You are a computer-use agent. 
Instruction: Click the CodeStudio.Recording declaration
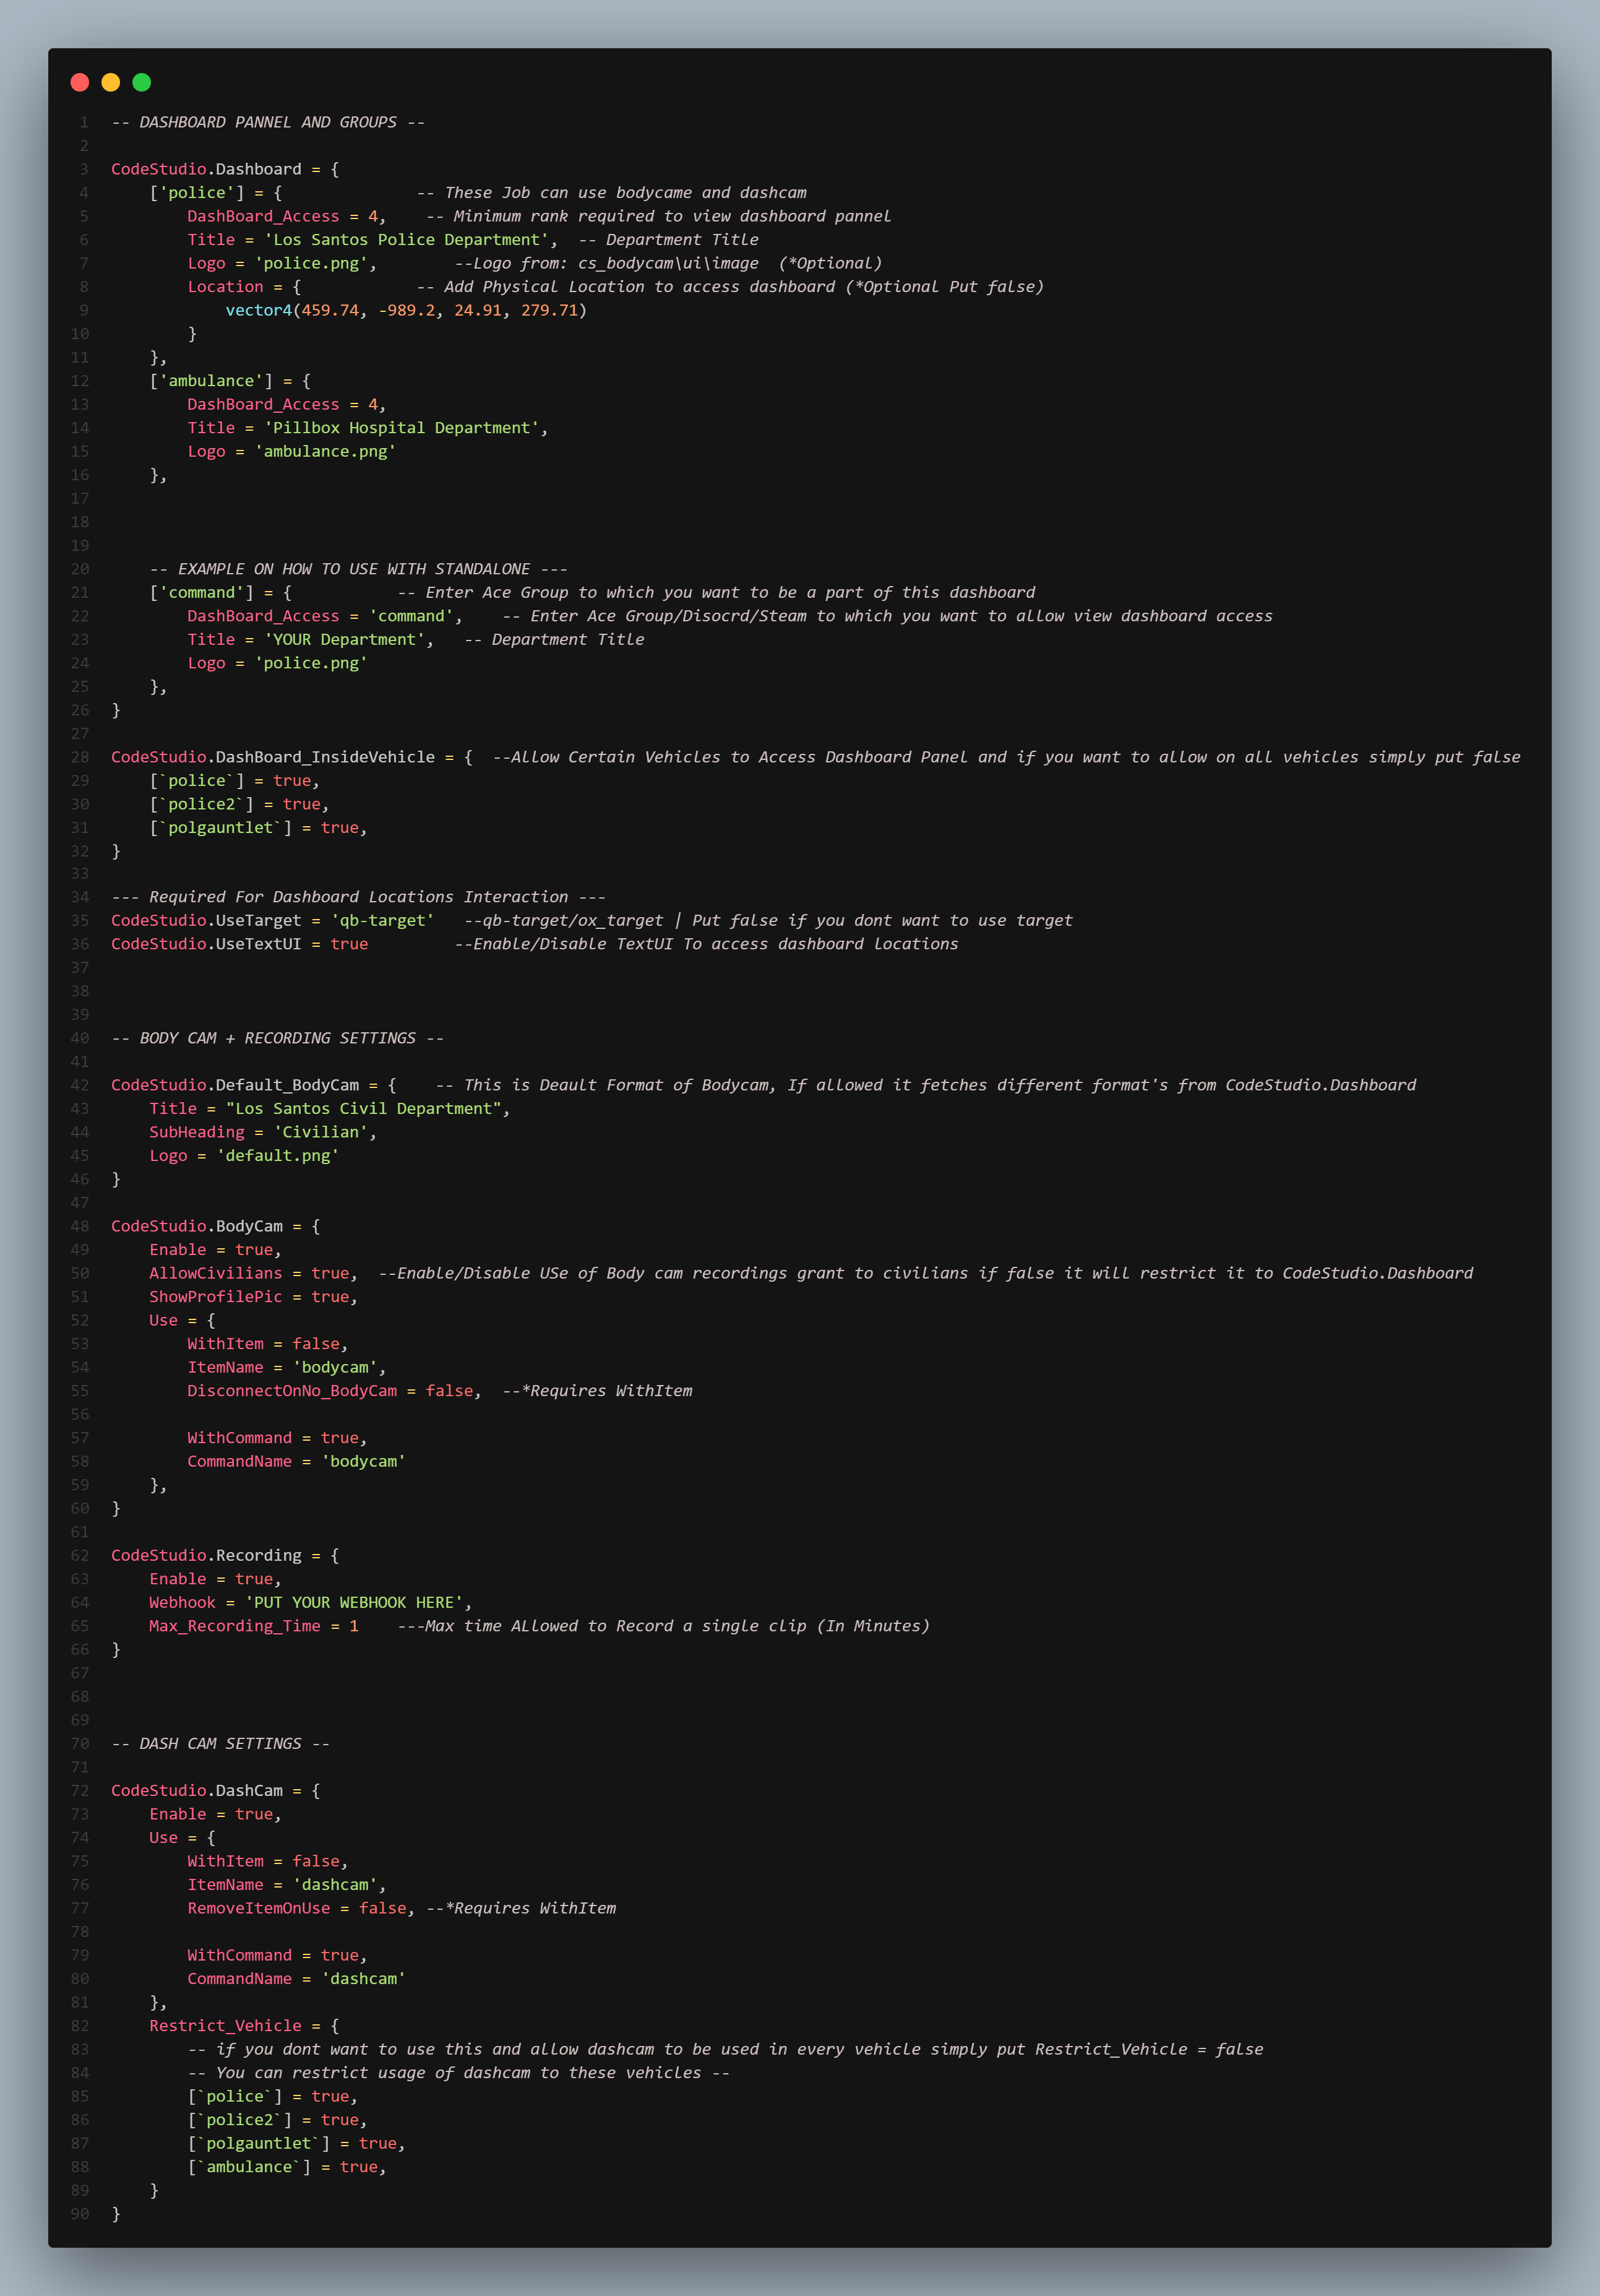pyautogui.click(x=206, y=1556)
